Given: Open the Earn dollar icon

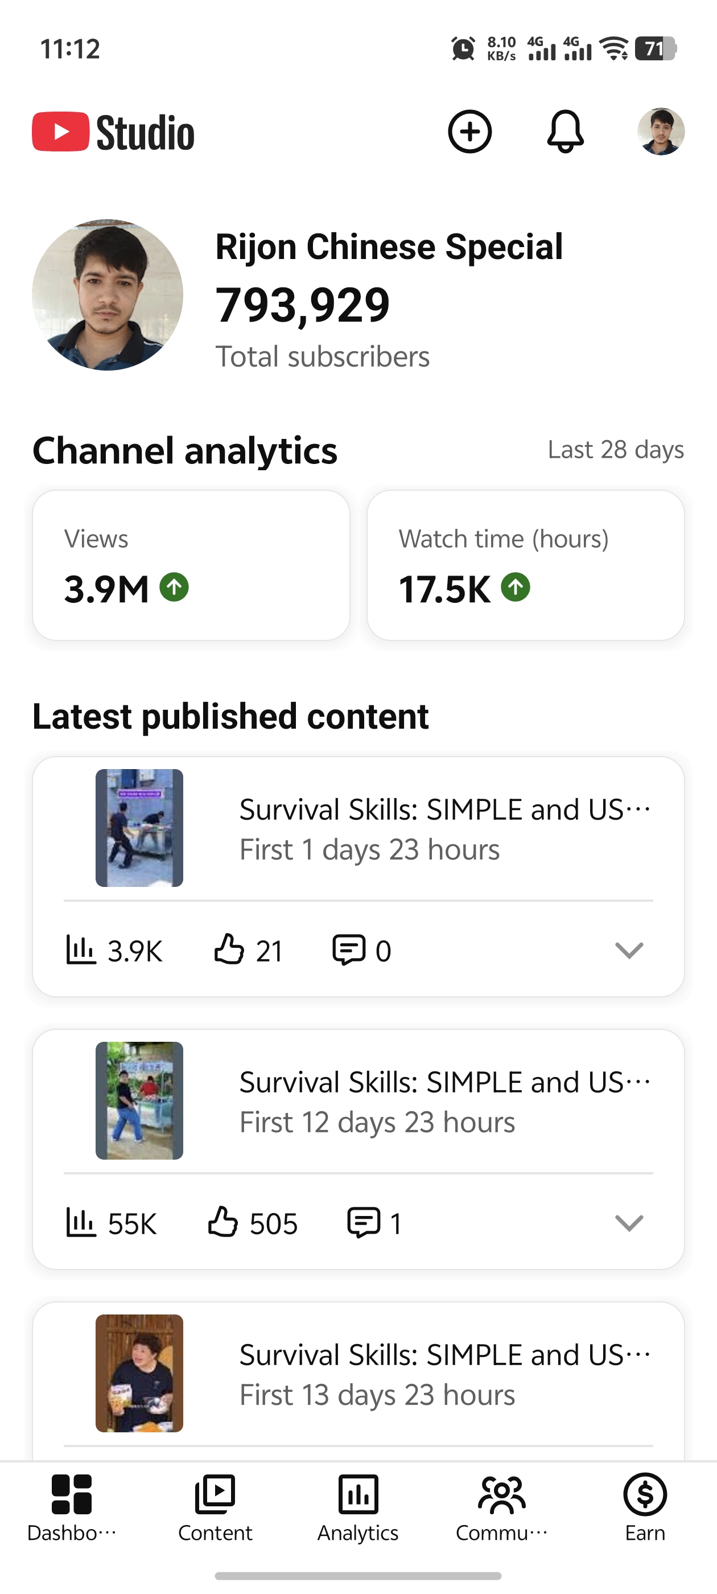Looking at the screenshot, I should [x=645, y=1494].
